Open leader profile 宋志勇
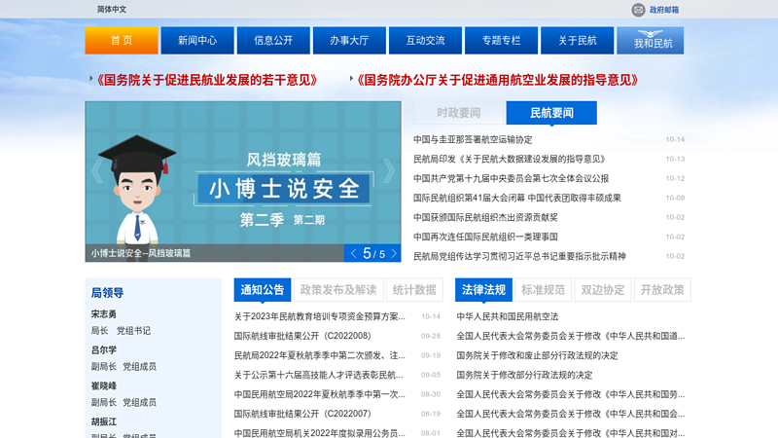Screen dimensions: 778x438 coord(104,314)
